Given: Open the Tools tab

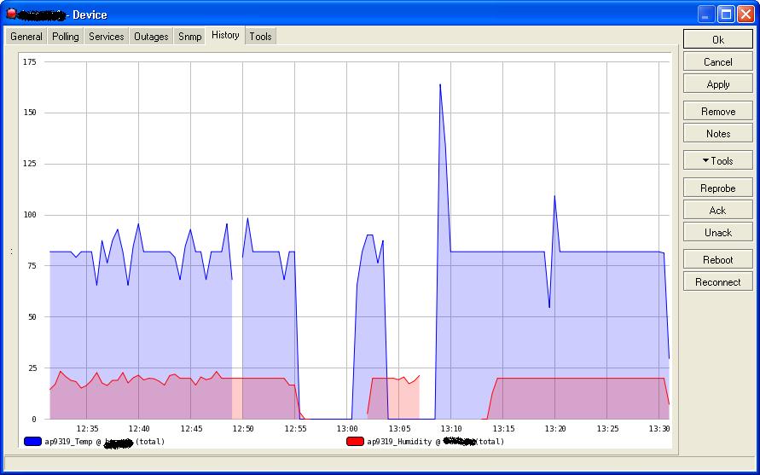Looking at the screenshot, I should [261, 37].
